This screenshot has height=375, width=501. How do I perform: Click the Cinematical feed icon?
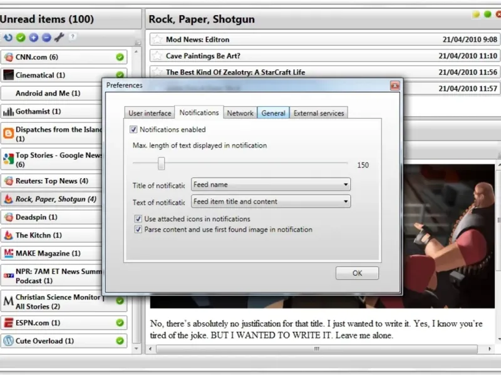(x=9, y=75)
